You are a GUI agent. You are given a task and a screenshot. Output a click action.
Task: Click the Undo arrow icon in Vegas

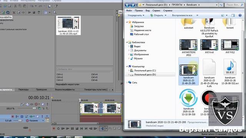[32, 6]
